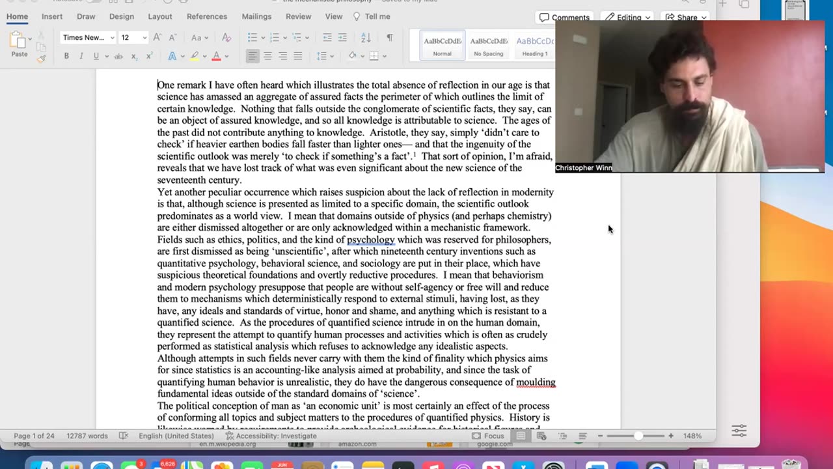Open the Change Case Aa dropdown
The height and width of the screenshot is (469, 833).
(199, 38)
